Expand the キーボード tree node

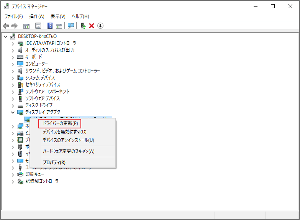point(13,57)
